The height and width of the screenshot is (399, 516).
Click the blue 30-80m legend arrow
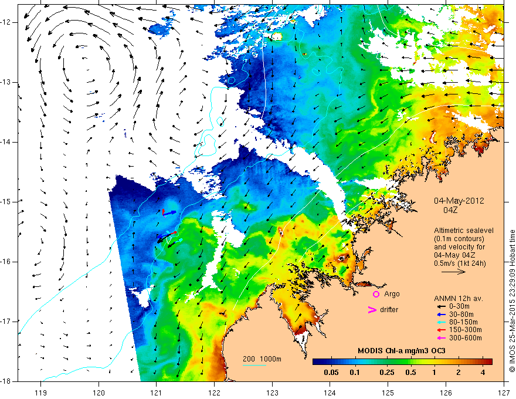(x=442, y=315)
